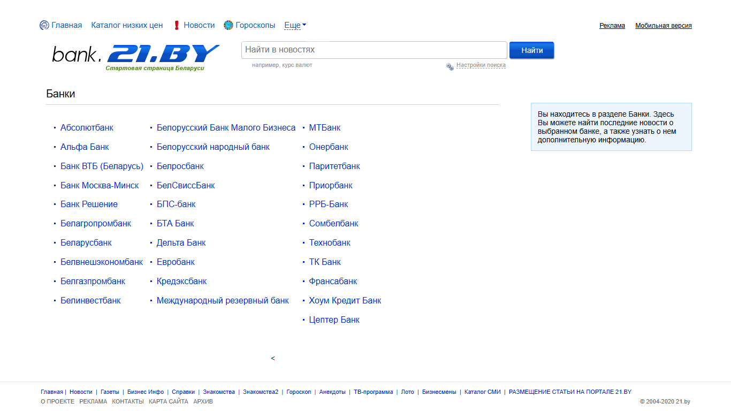Select Сомбелбанк
731x411 pixels.
(334, 224)
